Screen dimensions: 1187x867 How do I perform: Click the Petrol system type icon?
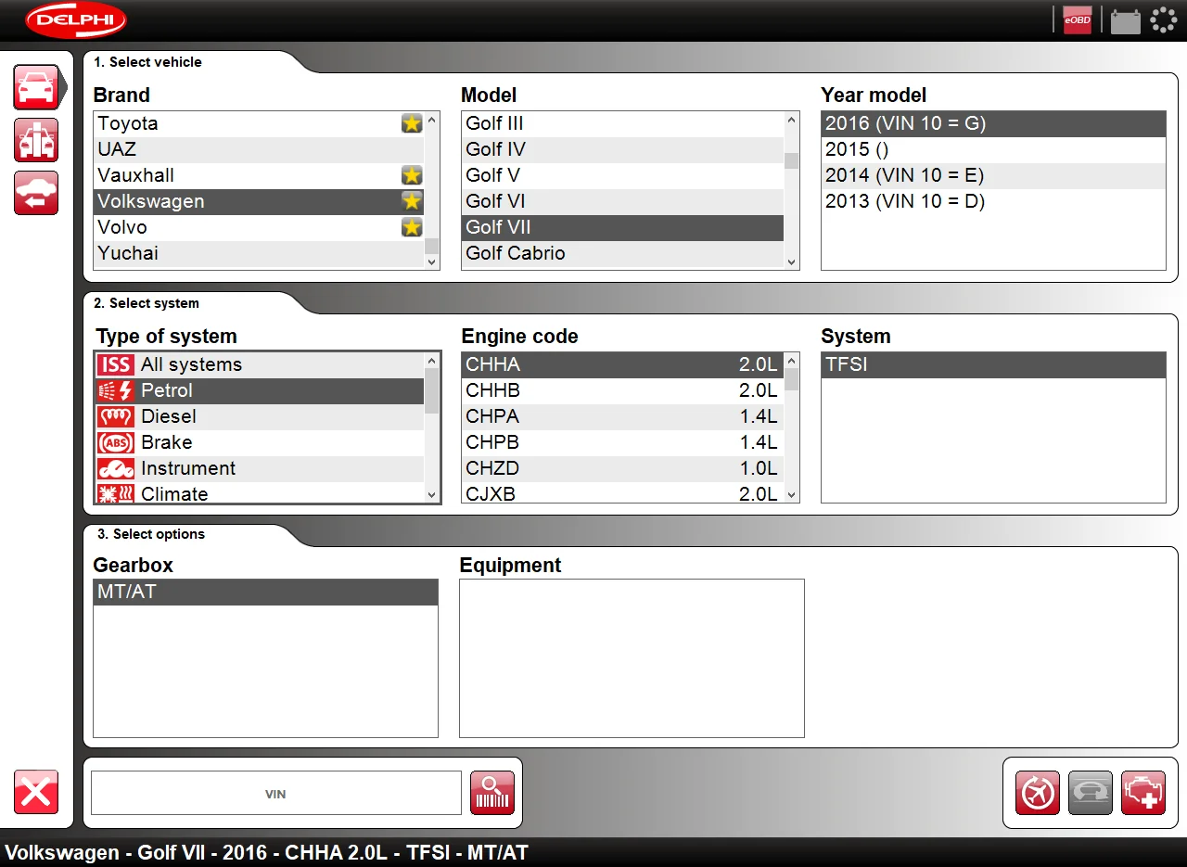click(x=115, y=390)
